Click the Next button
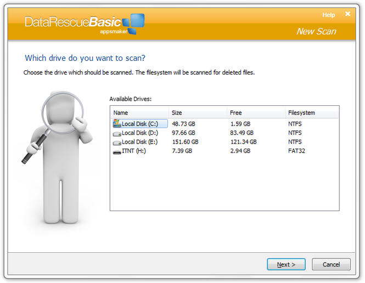The width and height of the screenshot is (365, 283). point(286,264)
